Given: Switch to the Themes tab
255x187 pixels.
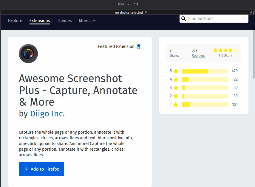Looking at the screenshot, I should click(64, 21).
